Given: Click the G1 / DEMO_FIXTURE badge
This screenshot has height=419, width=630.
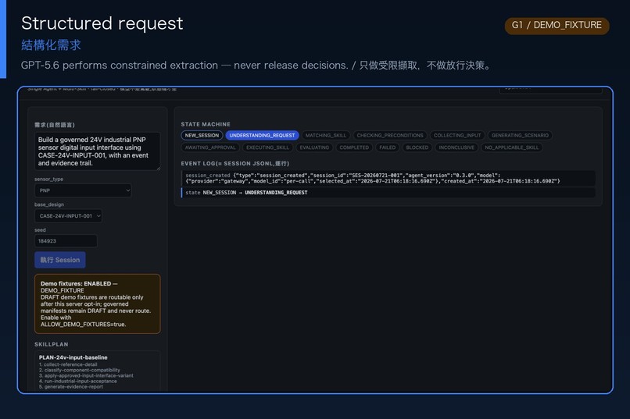Looking at the screenshot, I should 557,25.
